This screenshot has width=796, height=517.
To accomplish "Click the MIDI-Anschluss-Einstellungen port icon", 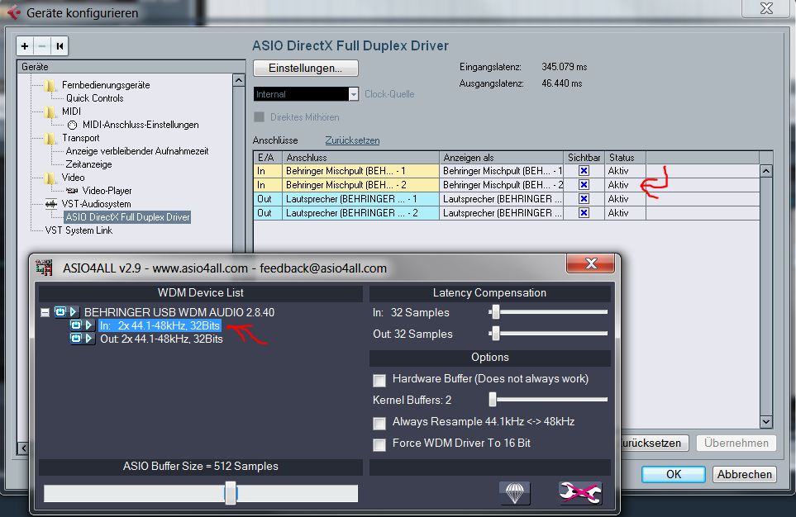I will tap(72, 125).
